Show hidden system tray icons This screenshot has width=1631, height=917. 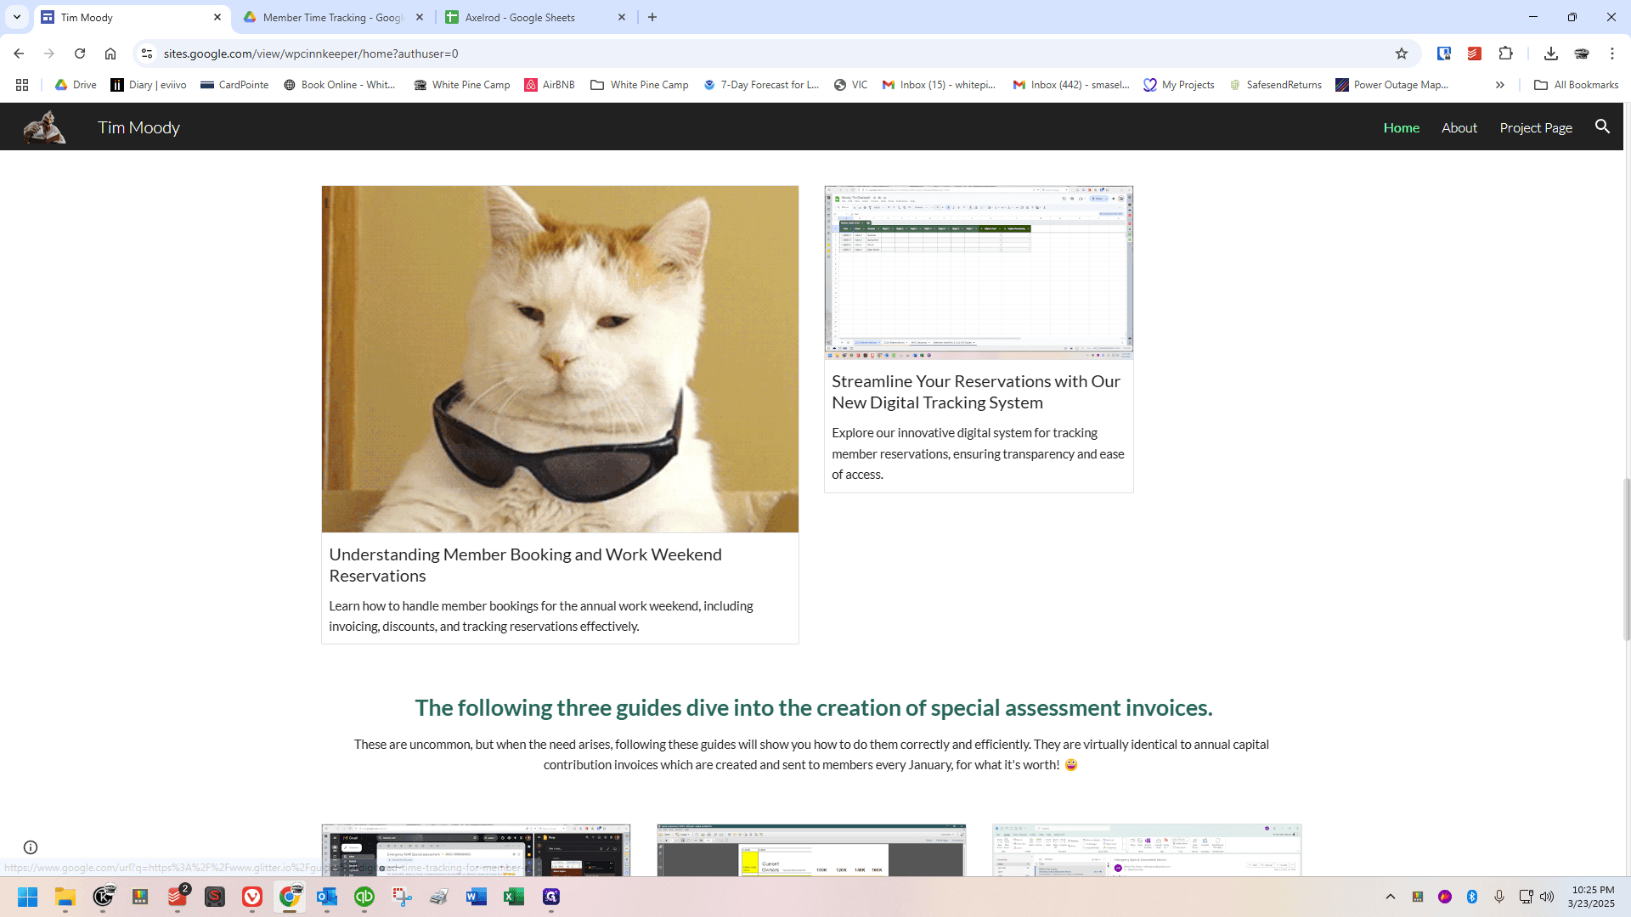1391,897
